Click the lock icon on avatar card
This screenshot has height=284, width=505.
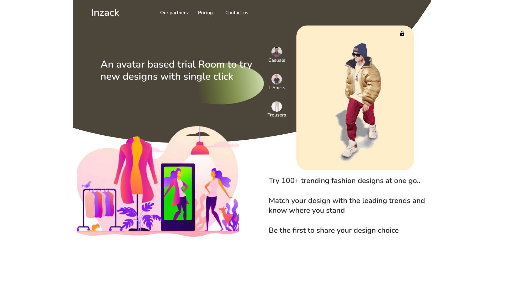402,34
